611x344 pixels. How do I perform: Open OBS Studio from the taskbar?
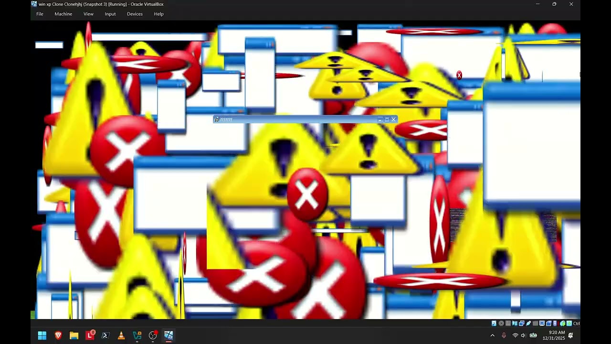point(153,335)
